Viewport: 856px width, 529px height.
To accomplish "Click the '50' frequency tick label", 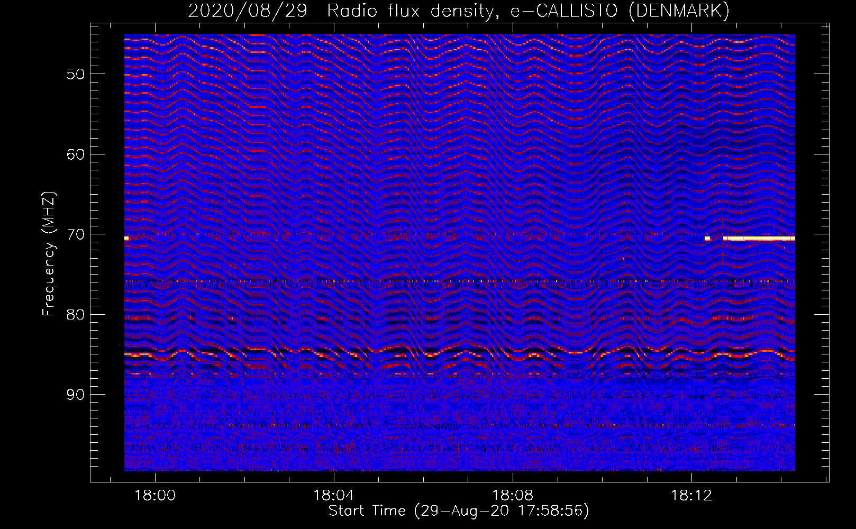I will click(76, 74).
